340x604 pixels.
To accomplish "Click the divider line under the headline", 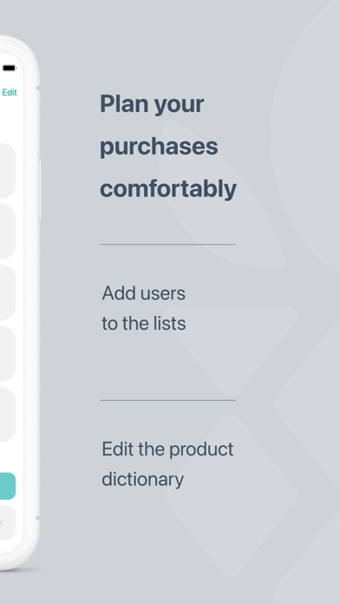I will (167, 244).
